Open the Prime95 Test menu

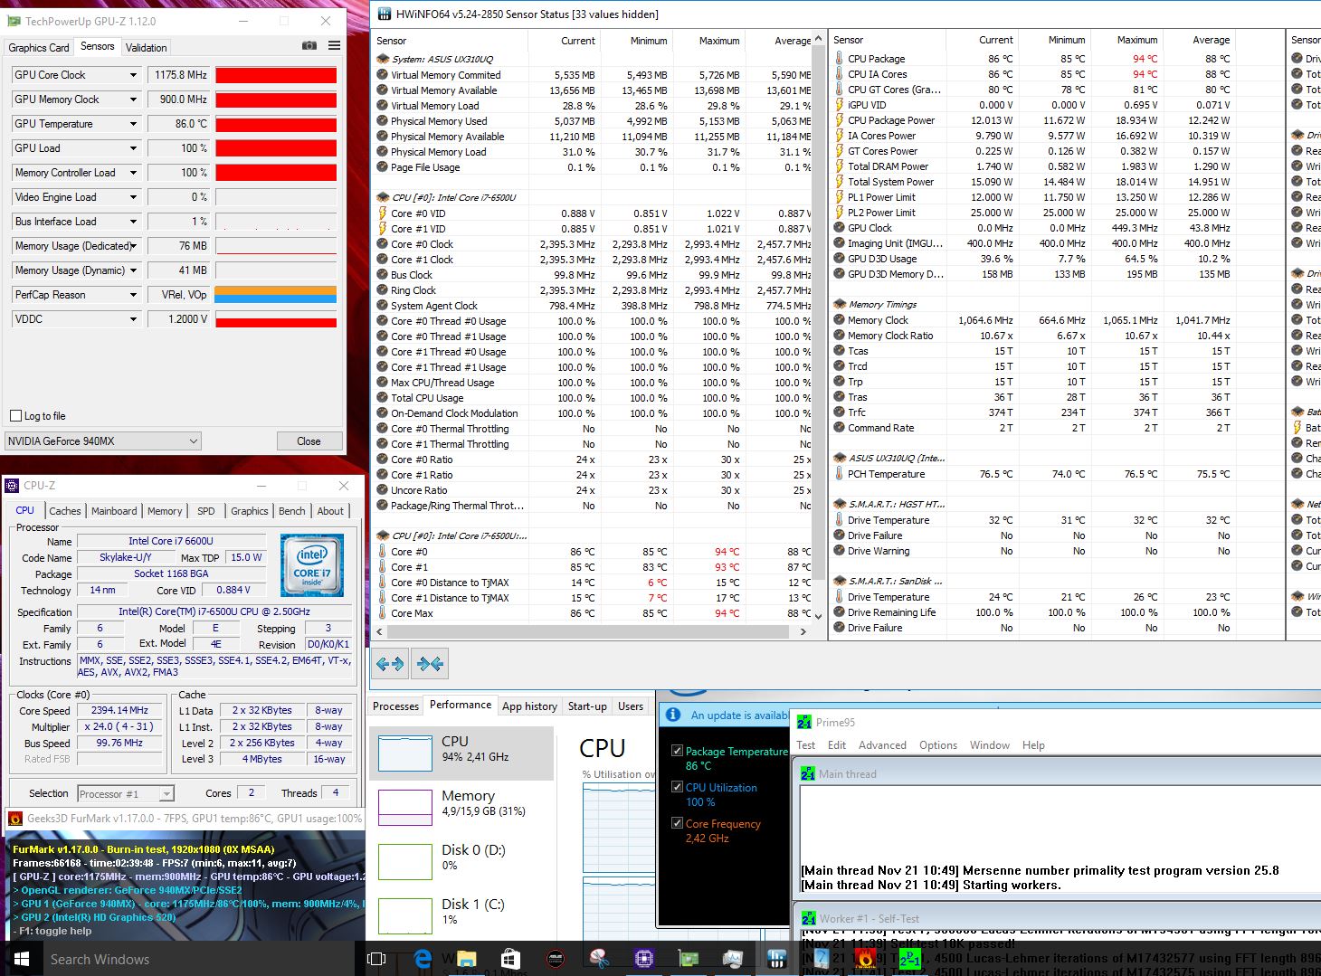(x=806, y=745)
